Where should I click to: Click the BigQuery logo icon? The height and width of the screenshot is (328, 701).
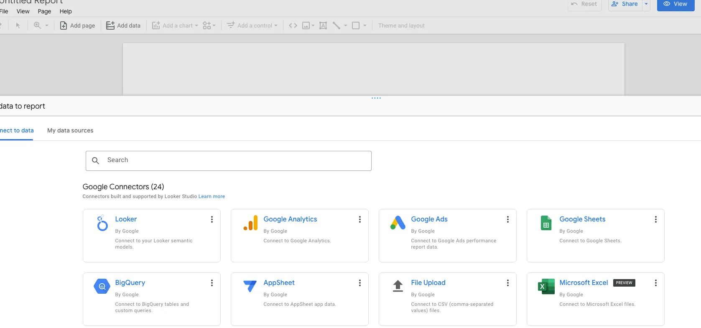click(x=102, y=286)
